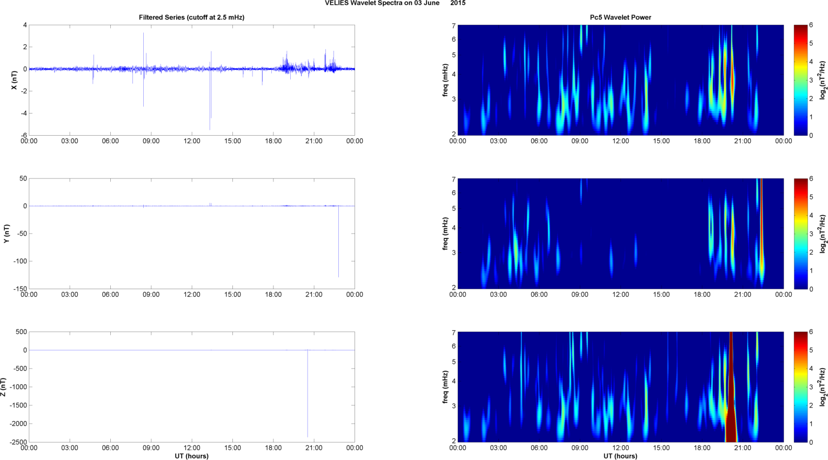Click the Y component filtered series plot

pyautogui.click(x=192, y=234)
